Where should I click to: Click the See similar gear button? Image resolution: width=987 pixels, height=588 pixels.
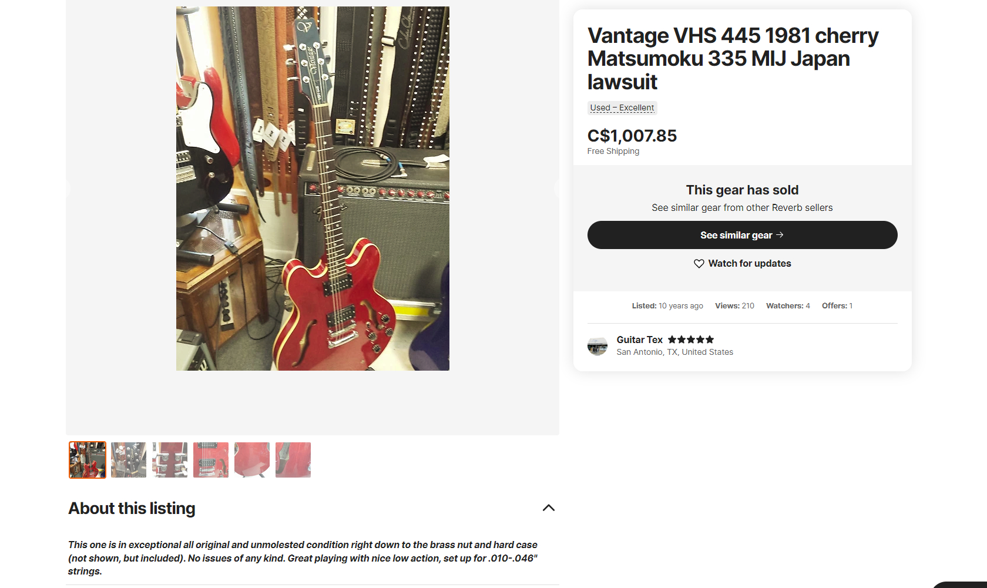pyautogui.click(x=742, y=235)
